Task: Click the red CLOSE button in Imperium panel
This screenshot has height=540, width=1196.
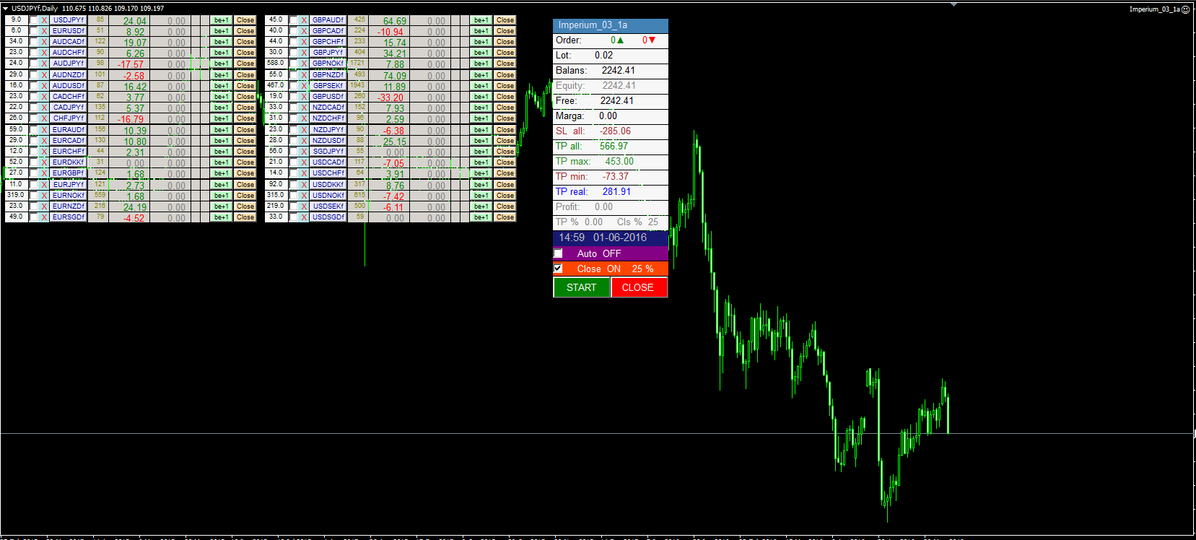Action: pyautogui.click(x=638, y=287)
